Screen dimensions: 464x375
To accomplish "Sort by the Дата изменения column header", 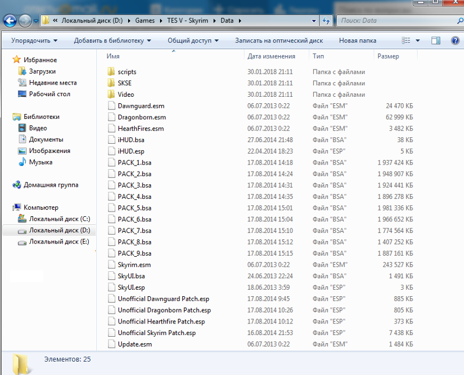I will coord(271,56).
